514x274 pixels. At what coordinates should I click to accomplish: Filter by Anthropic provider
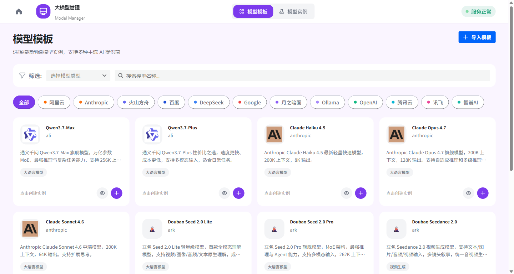94,102
